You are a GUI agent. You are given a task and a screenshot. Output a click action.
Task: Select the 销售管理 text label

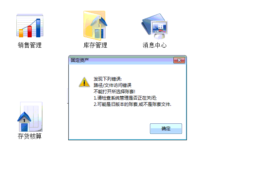point(30,45)
